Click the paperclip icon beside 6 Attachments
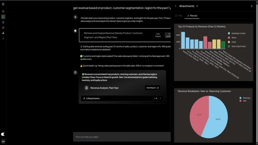 (84, 98)
